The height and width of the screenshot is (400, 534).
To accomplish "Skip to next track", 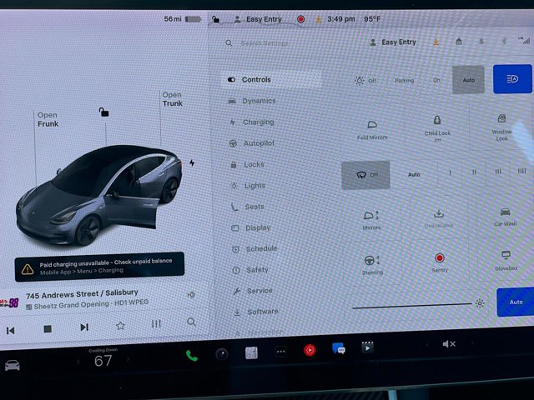I will click(84, 327).
